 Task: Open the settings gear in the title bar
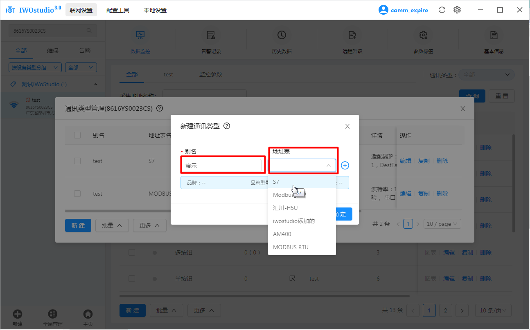(457, 10)
